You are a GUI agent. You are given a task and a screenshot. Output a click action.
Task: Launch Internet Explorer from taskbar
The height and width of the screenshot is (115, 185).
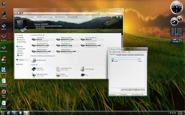[x=8, y=113]
